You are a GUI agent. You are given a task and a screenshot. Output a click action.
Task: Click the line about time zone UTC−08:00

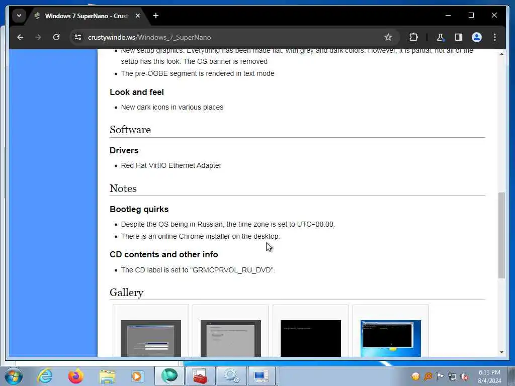(228, 225)
